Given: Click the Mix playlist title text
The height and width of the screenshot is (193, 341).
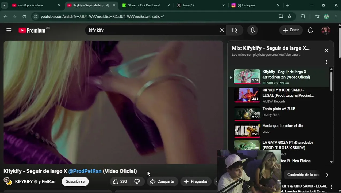Looking at the screenshot, I should pyautogui.click(x=271, y=48).
